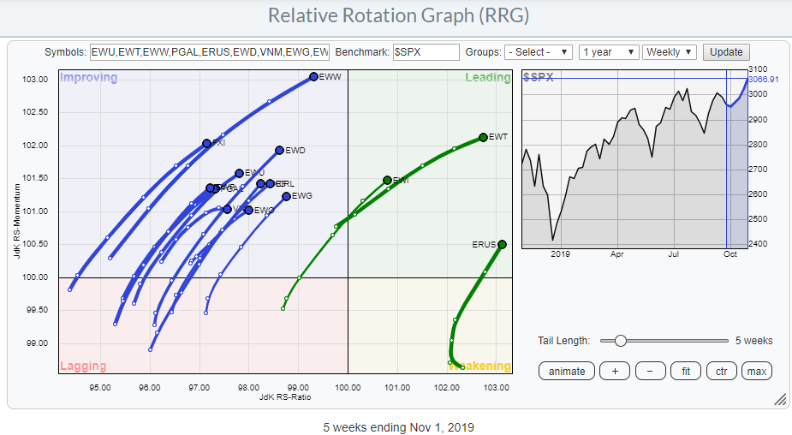Click the EWI data point marker
This screenshot has width=792, height=435.
coord(387,180)
